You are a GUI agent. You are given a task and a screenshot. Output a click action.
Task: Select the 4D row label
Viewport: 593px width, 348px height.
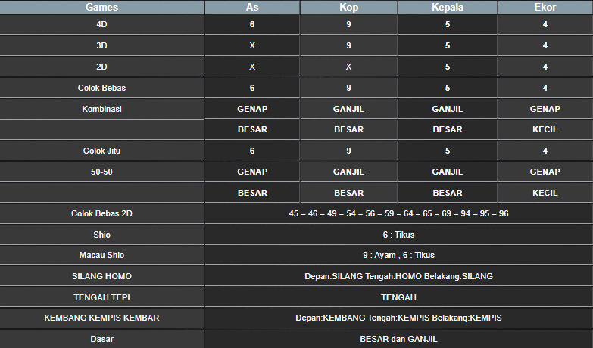pyautogui.click(x=101, y=24)
